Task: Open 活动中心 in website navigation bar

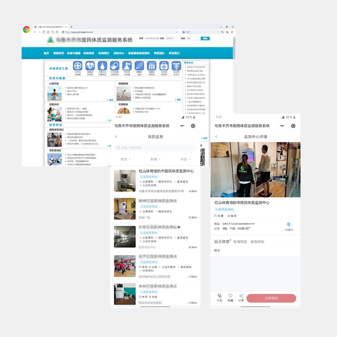Action: 118,53
